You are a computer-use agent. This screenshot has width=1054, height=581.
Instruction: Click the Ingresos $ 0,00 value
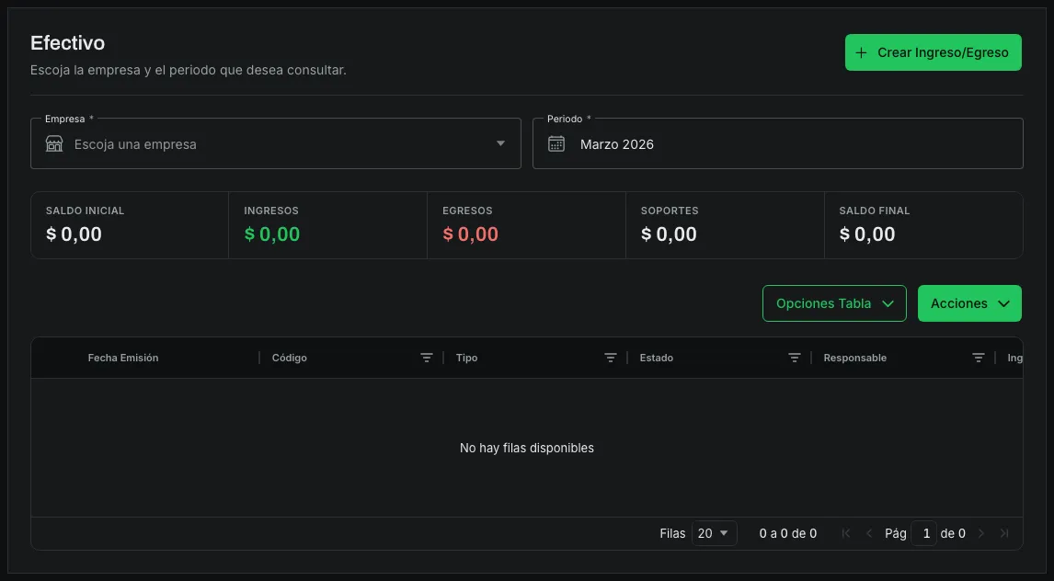coord(272,234)
